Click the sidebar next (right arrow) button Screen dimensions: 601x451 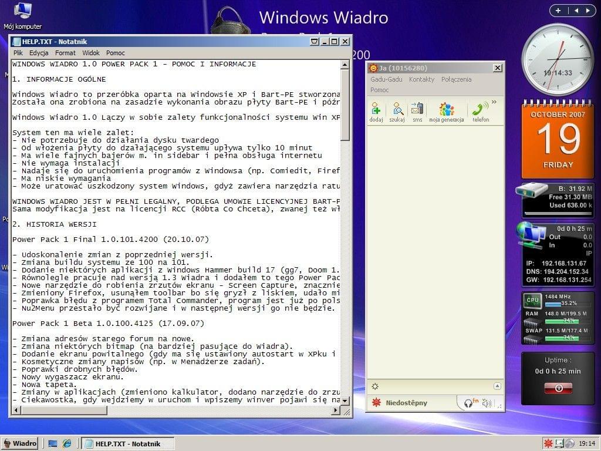tap(588, 11)
